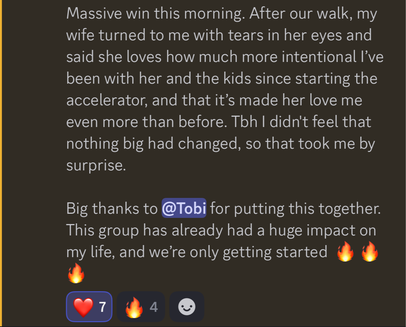Click 'for putting this together.' text
This screenshot has height=327, width=406.
coord(295,209)
